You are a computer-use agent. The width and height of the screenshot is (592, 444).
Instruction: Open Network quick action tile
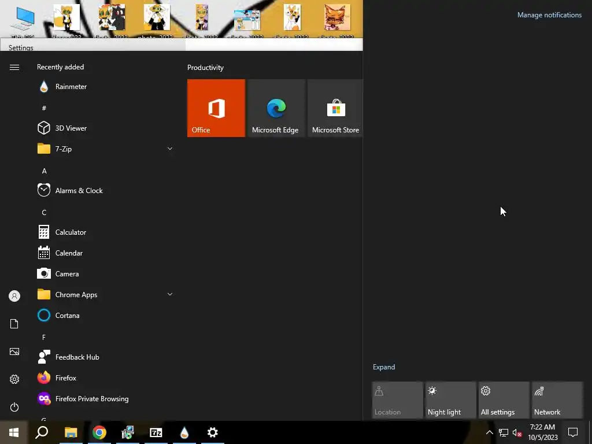(557, 400)
